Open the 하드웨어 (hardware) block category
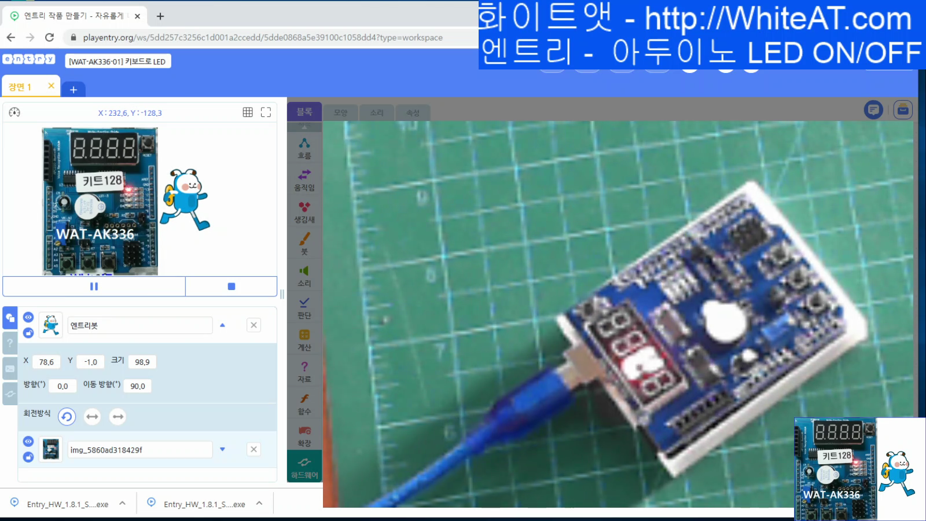This screenshot has width=926, height=521. 304,468
